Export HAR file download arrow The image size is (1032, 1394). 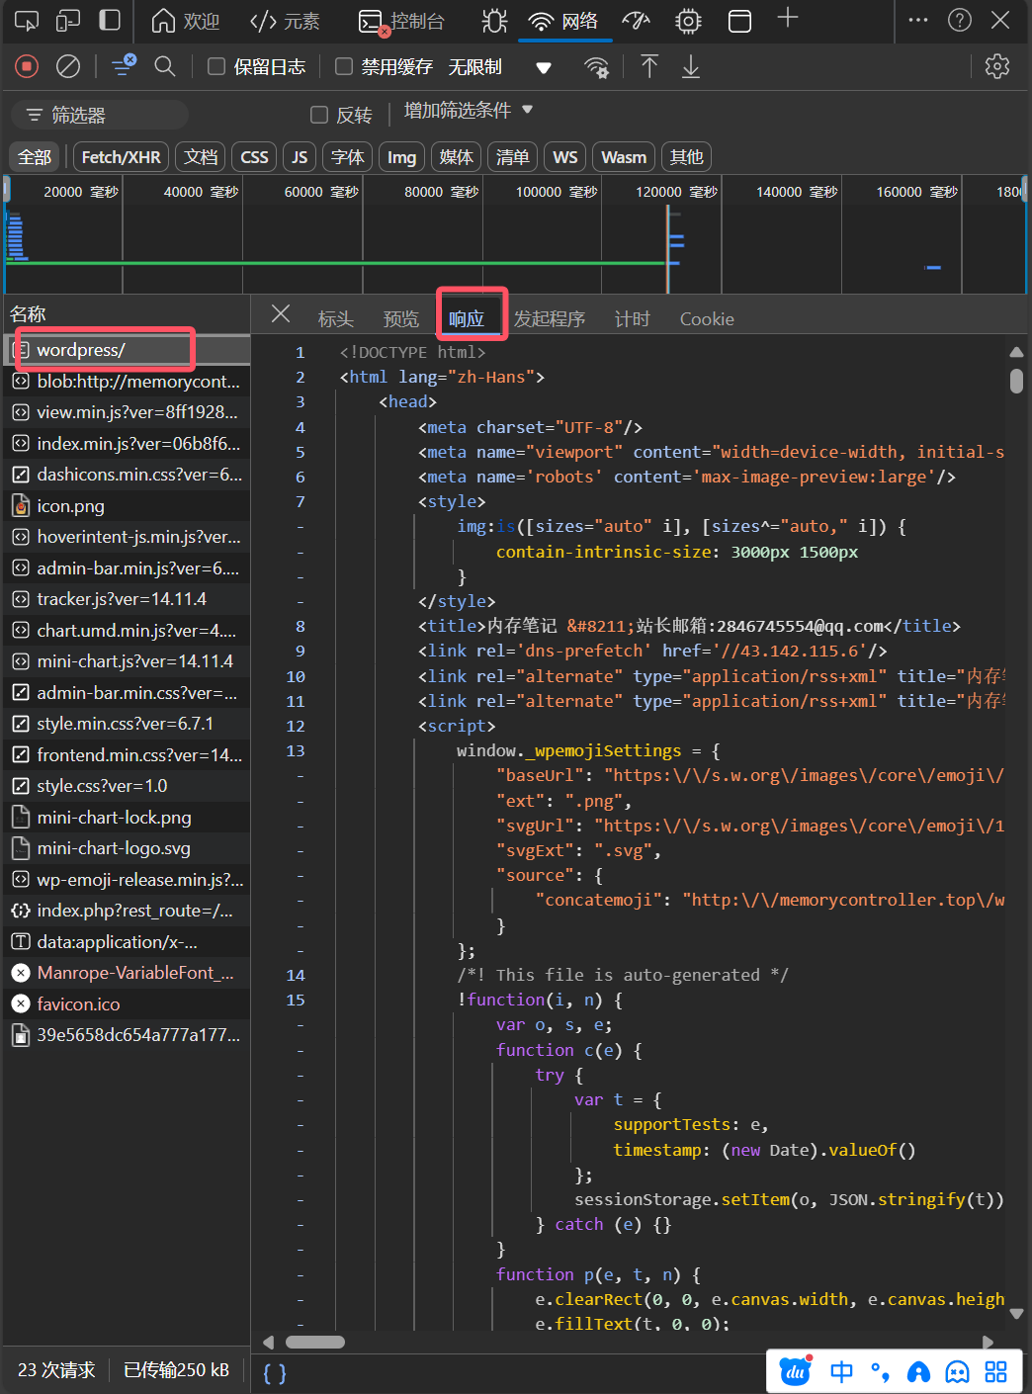(691, 66)
